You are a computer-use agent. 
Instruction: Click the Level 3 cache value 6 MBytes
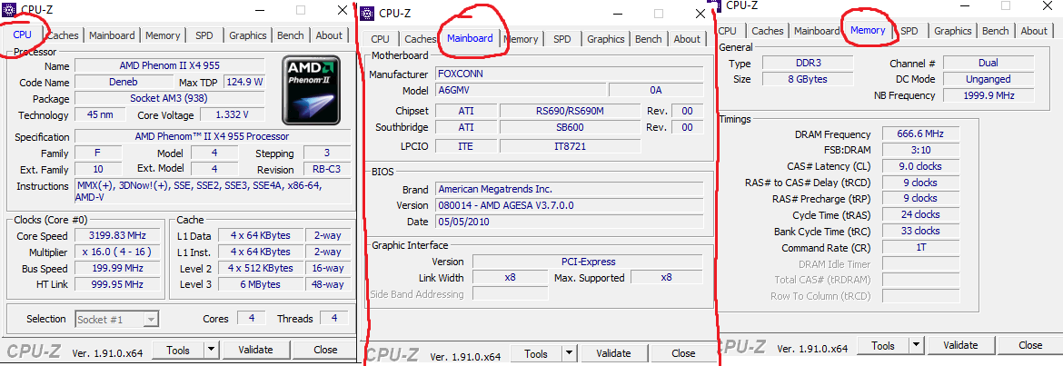tap(261, 284)
